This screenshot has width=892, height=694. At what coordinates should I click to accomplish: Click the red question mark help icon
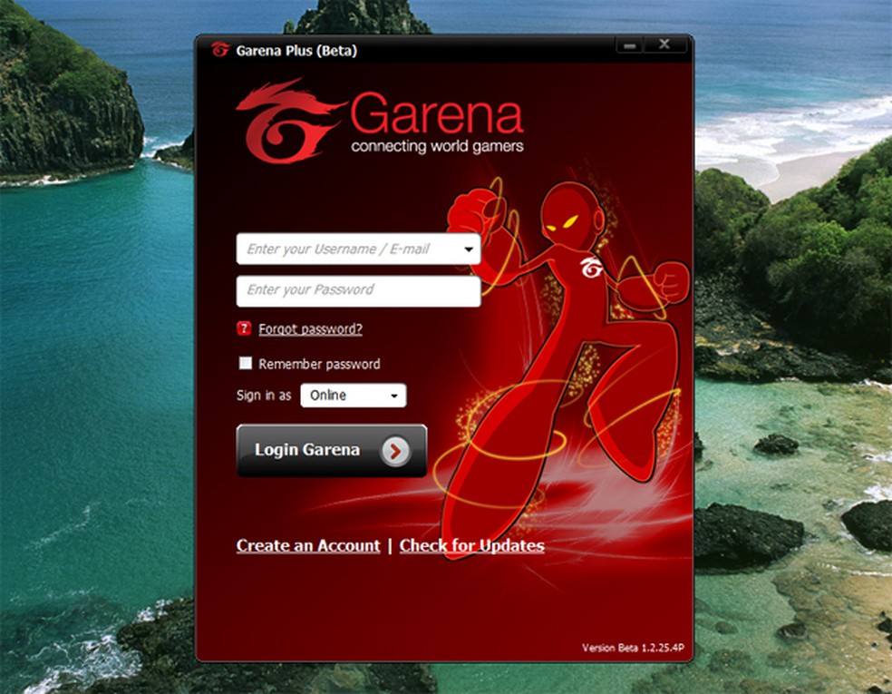pos(244,328)
